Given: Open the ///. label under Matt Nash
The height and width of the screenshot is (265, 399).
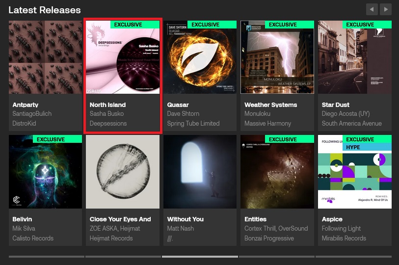Looking at the screenshot, I should click(170, 238).
